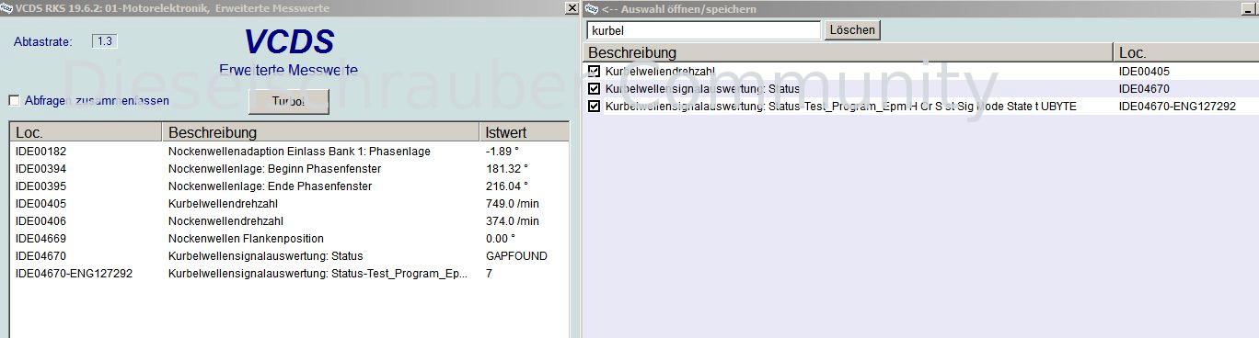Click the Turbo! button
This screenshot has height=338, width=1259.
288,101
